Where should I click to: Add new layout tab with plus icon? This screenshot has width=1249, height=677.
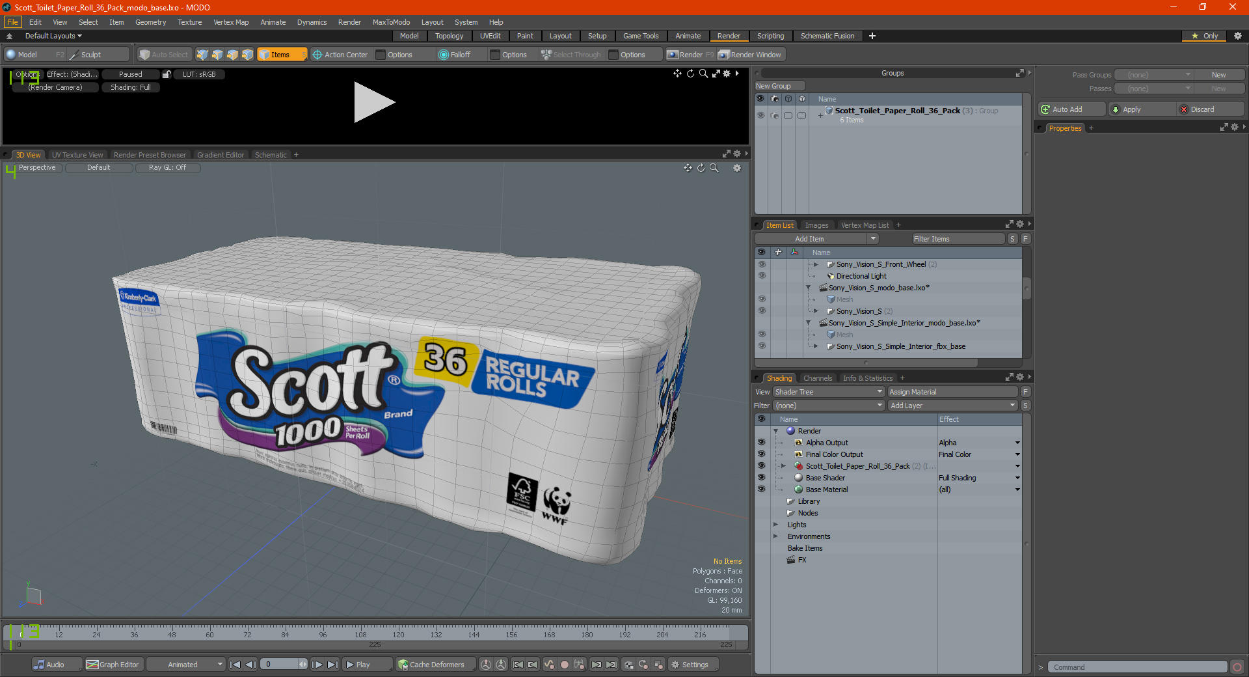pyautogui.click(x=872, y=36)
